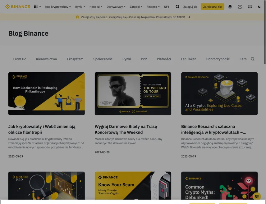Open the Know Your Scam thumbnail
266x204 pixels.
133,185
